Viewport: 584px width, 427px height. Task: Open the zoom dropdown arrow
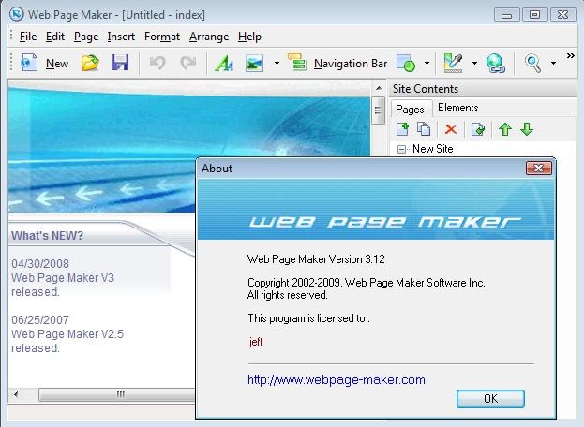553,64
